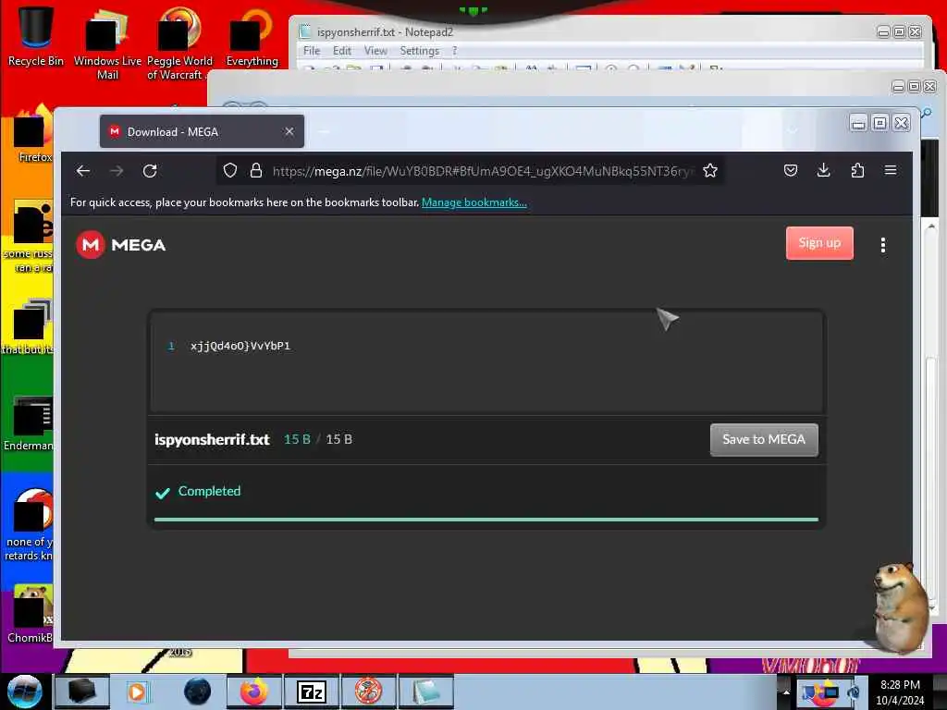Click the media player taskbar icon
The height and width of the screenshot is (710, 947).
coord(138,692)
